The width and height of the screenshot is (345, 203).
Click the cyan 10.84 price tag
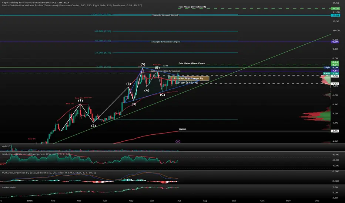pos(335,15)
